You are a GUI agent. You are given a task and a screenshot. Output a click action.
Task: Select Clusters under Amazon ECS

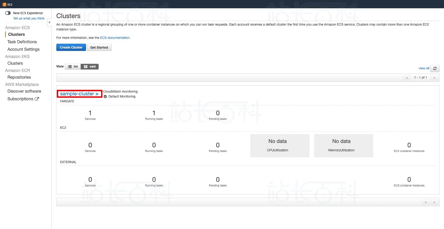click(x=16, y=34)
